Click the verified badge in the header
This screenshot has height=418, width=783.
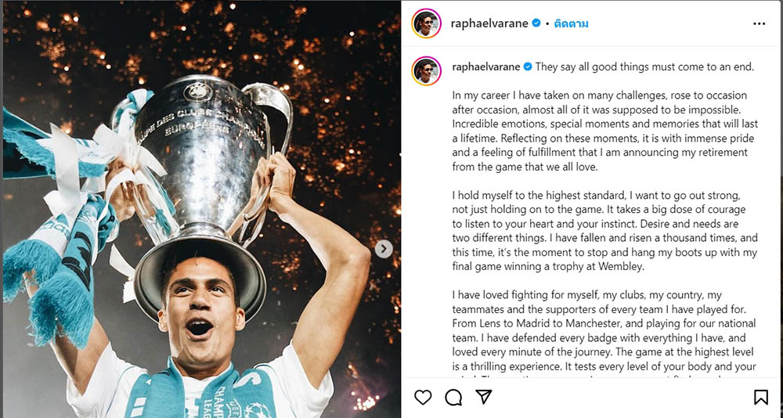[536, 23]
